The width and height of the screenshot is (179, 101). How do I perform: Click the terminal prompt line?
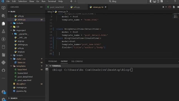point(92,70)
